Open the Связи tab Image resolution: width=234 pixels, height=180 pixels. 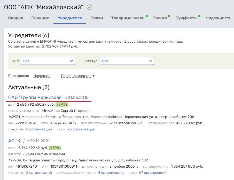(x=97, y=18)
